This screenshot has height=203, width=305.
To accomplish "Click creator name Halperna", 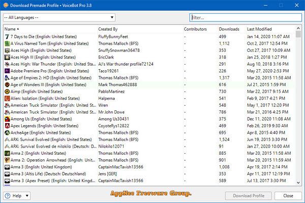I will 107,98.
